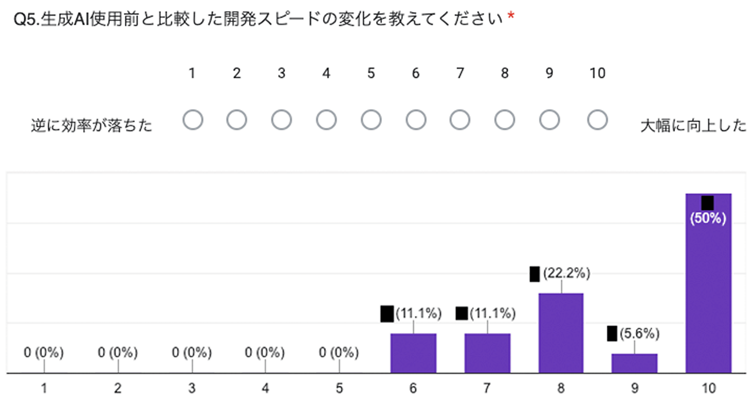Choose rating 4 radio option
Viewport: 753px width, 404px height.
coord(326,120)
